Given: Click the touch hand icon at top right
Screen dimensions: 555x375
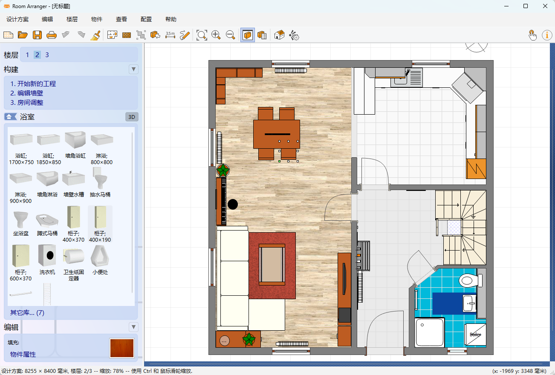Looking at the screenshot, I should pos(532,35).
